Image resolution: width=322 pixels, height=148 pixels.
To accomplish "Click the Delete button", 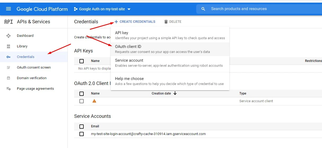I will click(173, 22).
